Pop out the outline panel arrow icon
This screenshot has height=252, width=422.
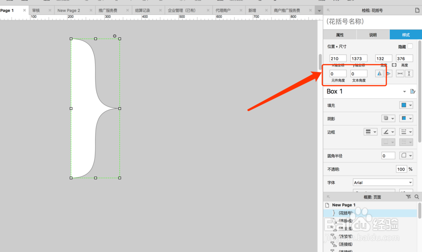[x=328, y=197]
